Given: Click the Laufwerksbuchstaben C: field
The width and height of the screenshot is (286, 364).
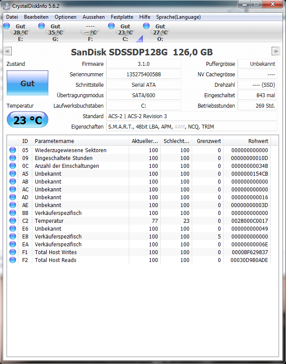Looking at the screenshot, I should click(x=144, y=105).
